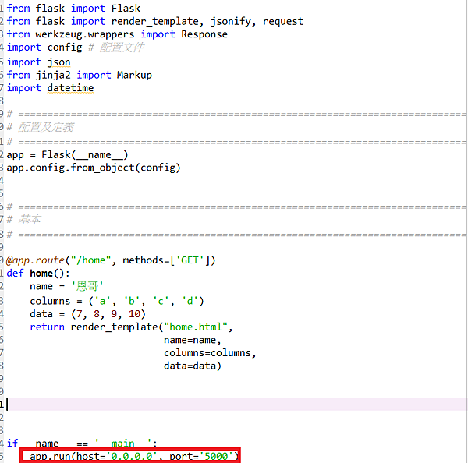Click 'render_template' in the second import line
The height and width of the screenshot is (463, 468).
155,22
